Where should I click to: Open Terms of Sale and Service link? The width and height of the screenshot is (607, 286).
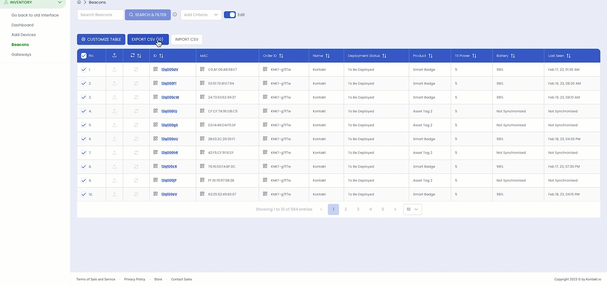tap(96, 279)
